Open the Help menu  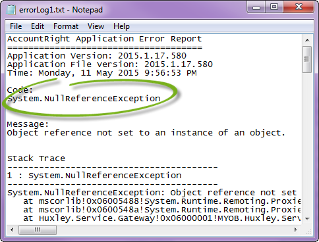point(121,26)
